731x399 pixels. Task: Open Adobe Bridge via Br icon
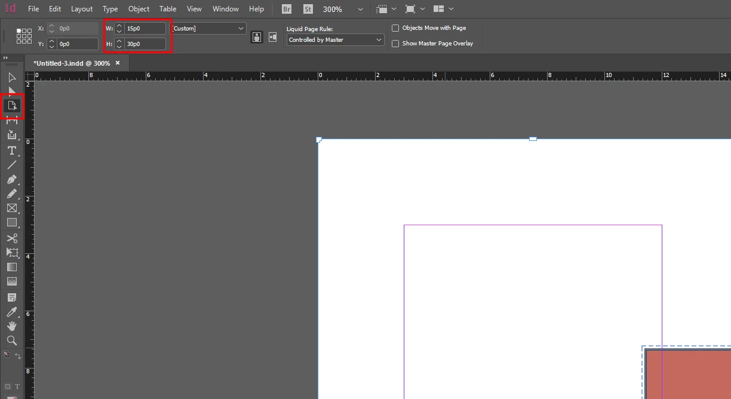(x=287, y=9)
